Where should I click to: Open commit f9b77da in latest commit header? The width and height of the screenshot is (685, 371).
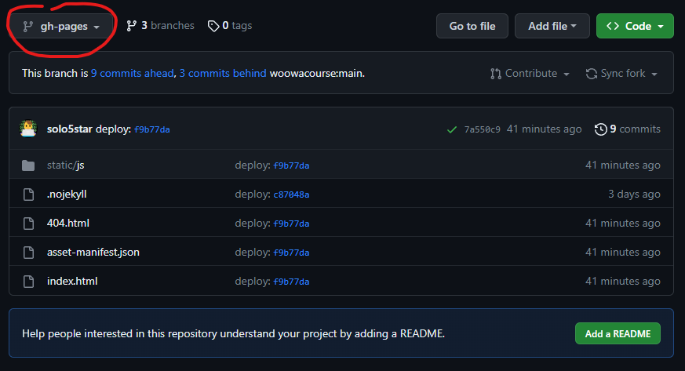tap(151, 129)
